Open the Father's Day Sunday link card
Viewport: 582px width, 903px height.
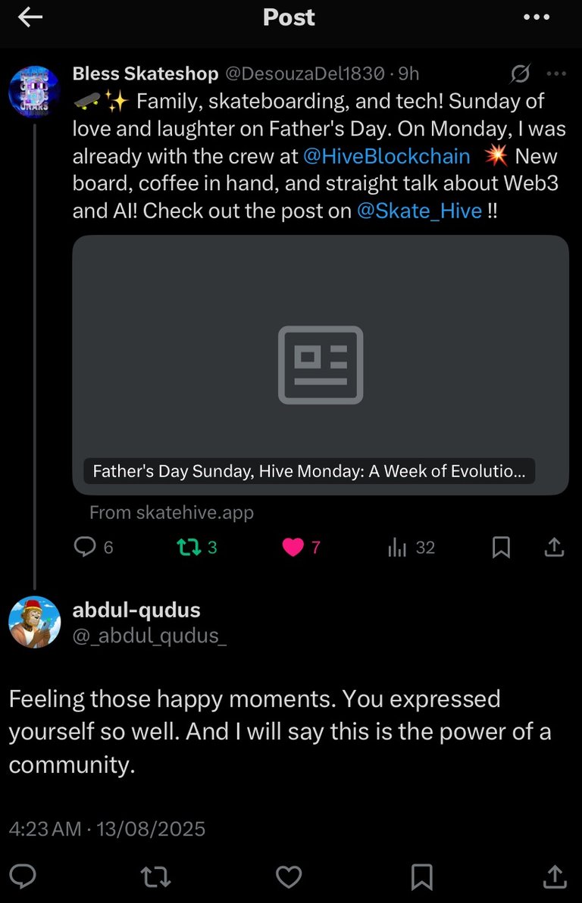320,364
